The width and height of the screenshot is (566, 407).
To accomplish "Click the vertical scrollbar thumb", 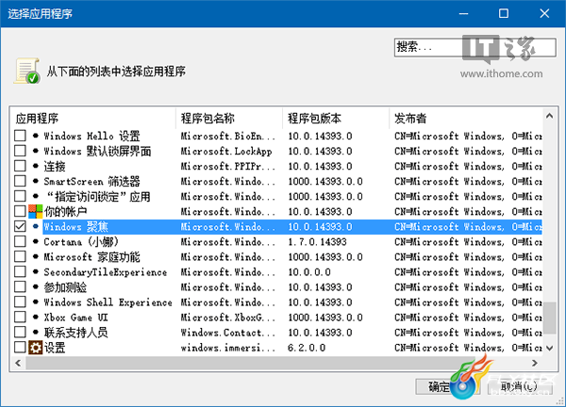I will coord(550,317).
